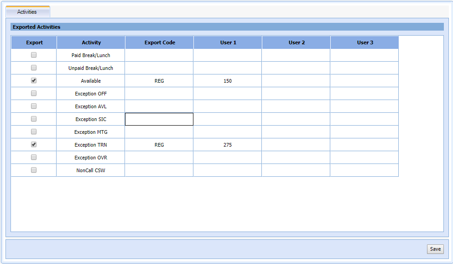Uncheck the Available export checkbox
The image size is (453, 264).
coord(34,80)
